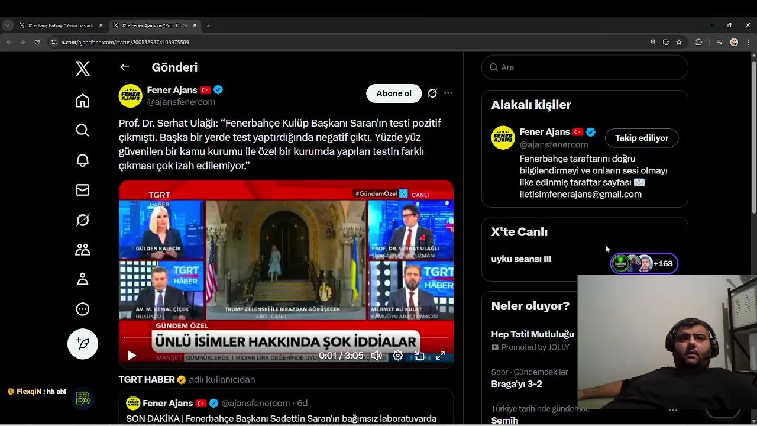Viewport: 757px width, 426px height.
Task: Compose a new post with the feather button
Action: point(83,344)
